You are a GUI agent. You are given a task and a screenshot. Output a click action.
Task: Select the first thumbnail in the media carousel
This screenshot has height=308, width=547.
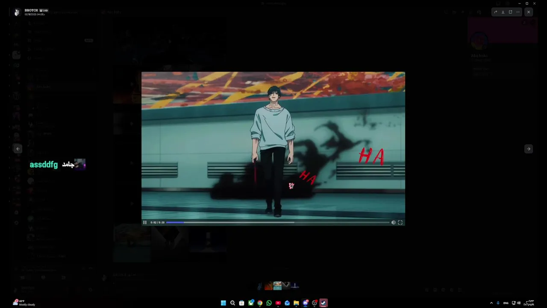pyautogui.click(x=260, y=285)
